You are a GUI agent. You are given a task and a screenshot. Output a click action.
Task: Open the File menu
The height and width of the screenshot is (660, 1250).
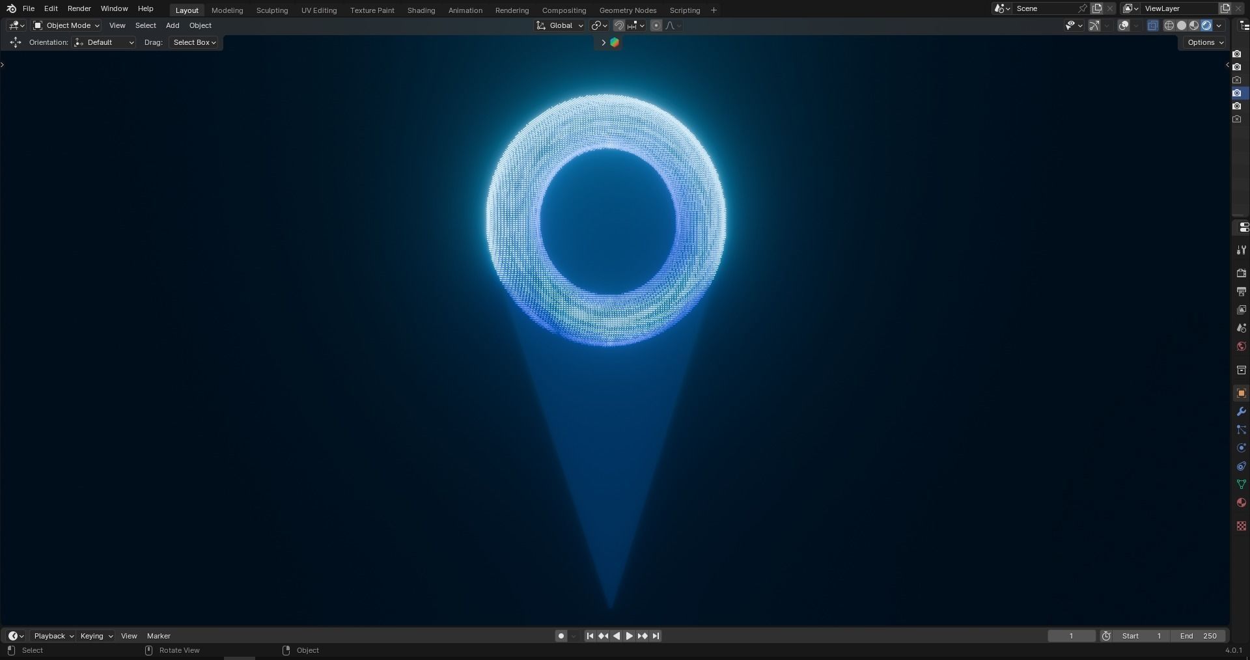(x=29, y=8)
